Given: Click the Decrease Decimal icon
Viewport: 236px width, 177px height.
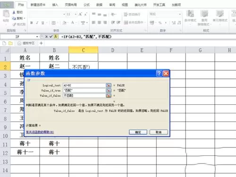Looking at the screenshot, I should 179,23.
